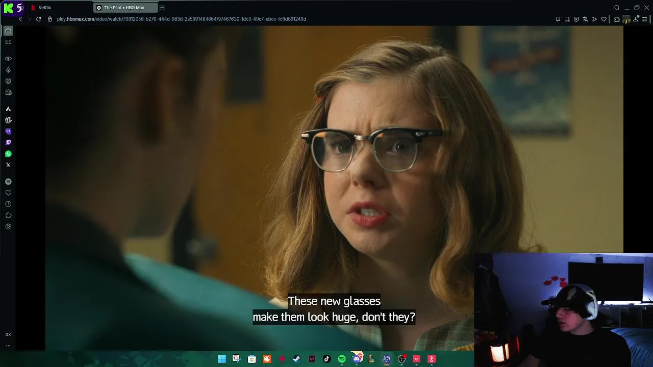This screenshot has width=653, height=367.
Task: Open Spotify from taskbar
Action: pyautogui.click(x=342, y=359)
